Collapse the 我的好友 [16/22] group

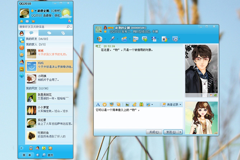pyautogui.click(x=49, y=39)
